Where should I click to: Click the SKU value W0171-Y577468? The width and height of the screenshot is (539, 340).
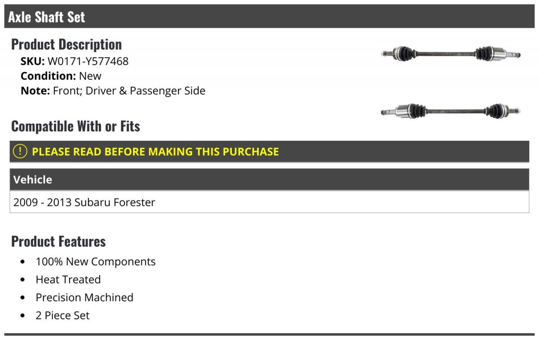point(88,61)
